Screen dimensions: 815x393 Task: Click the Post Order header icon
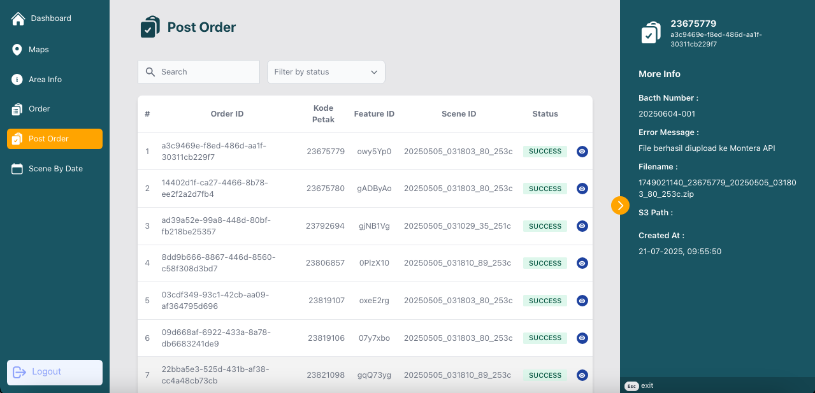point(150,27)
